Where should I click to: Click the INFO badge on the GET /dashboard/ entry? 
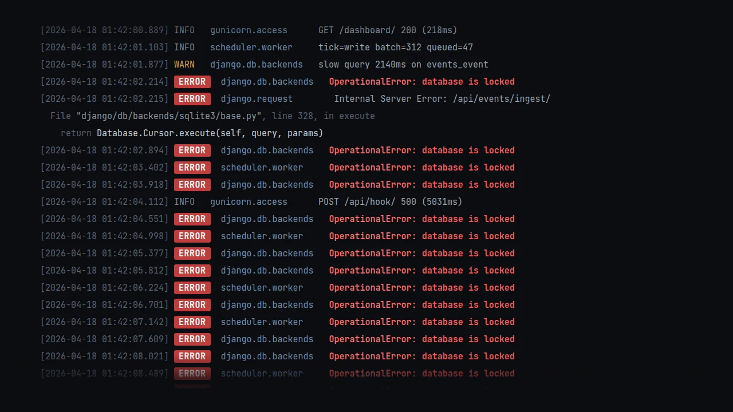pos(184,30)
